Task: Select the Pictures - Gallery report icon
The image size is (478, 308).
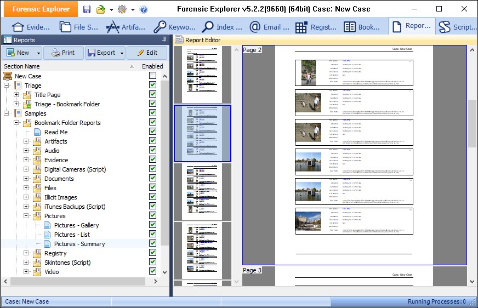Action: point(47,225)
